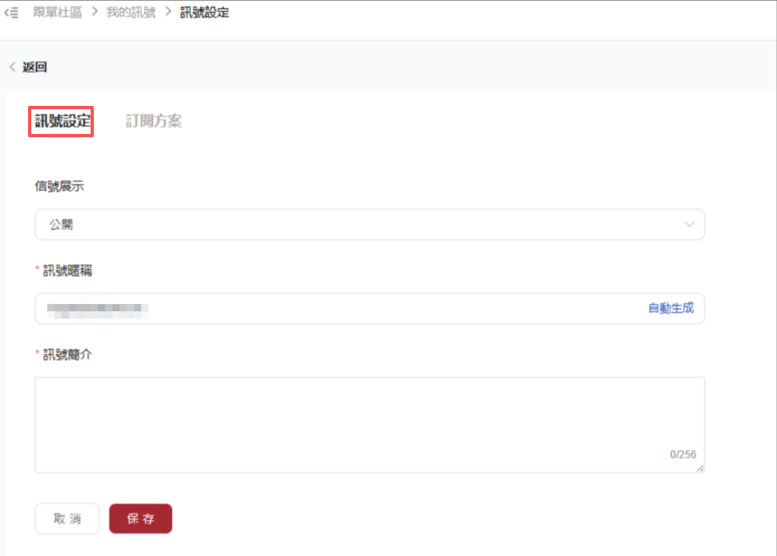This screenshot has height=556, width=777.
Task: Open the 信號展示 dropdown arrow
Action: [690, 225]
